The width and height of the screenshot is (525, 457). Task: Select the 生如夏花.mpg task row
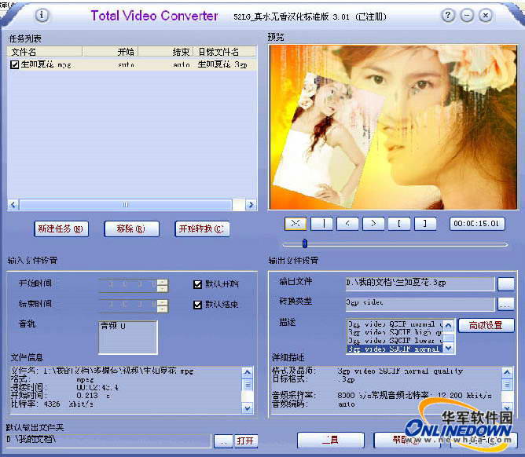(x=132, y=64)
